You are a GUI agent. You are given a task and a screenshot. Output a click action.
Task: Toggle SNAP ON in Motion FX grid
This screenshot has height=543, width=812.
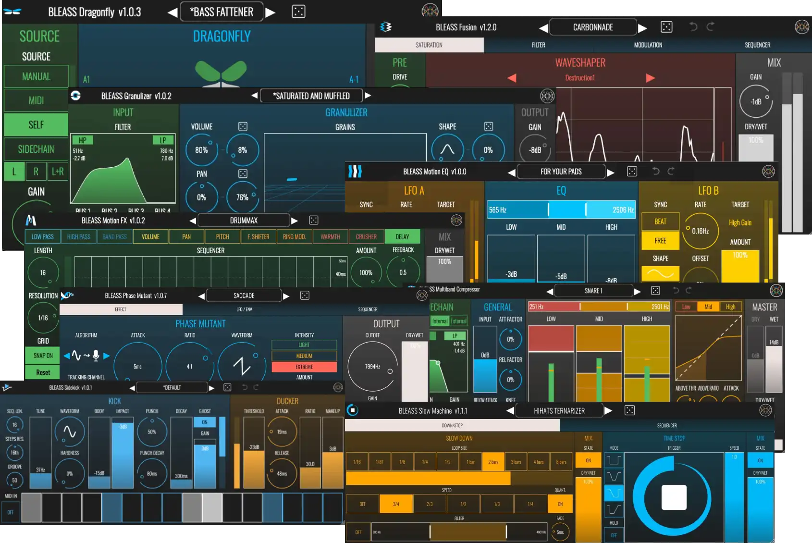point(43,356)
